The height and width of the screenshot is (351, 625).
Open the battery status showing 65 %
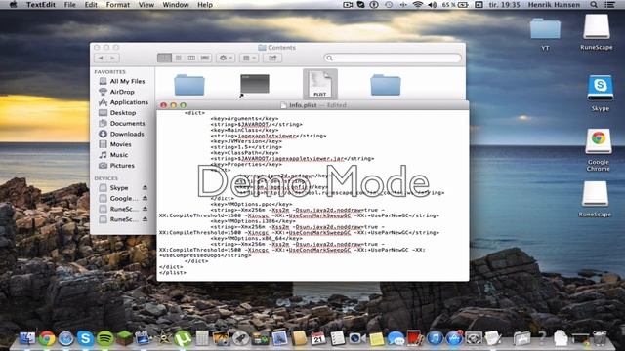(x=455, y=5)
